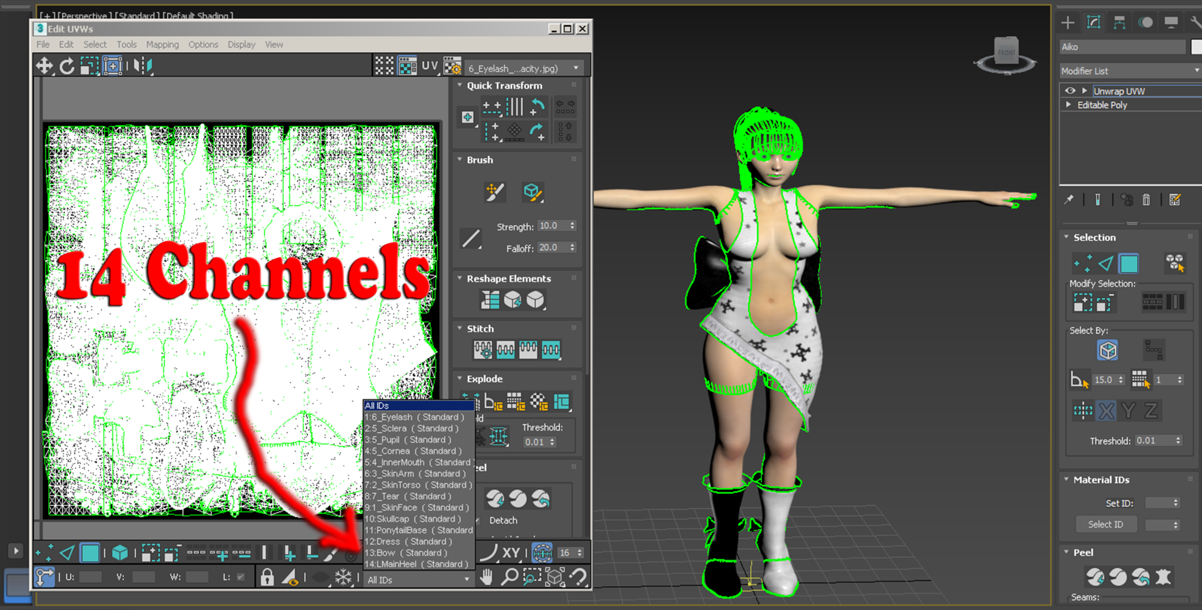The image size is (1202, 610).
Task: Open the Create tab in the command panel
Action: 1068,23
